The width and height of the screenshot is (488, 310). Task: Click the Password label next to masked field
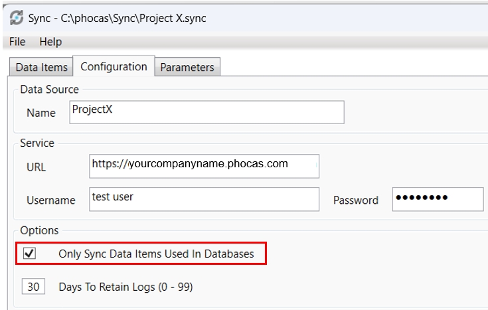click(x=356, y=200)
